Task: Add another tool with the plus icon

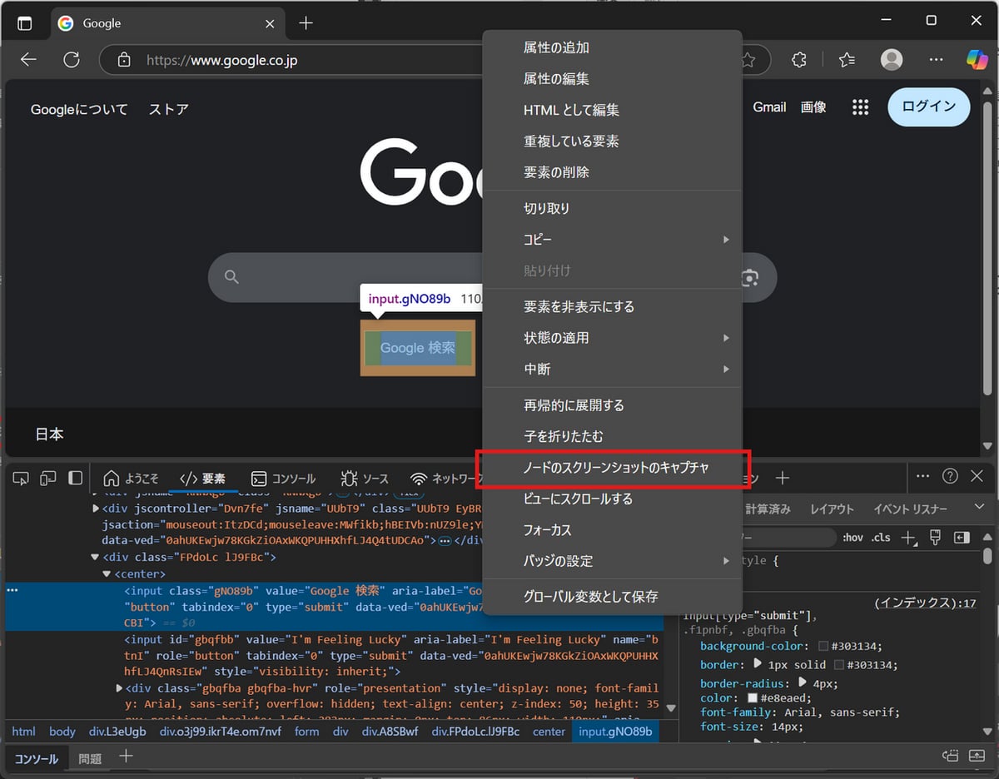Action: pyautogui.click(x=782, y=478)
